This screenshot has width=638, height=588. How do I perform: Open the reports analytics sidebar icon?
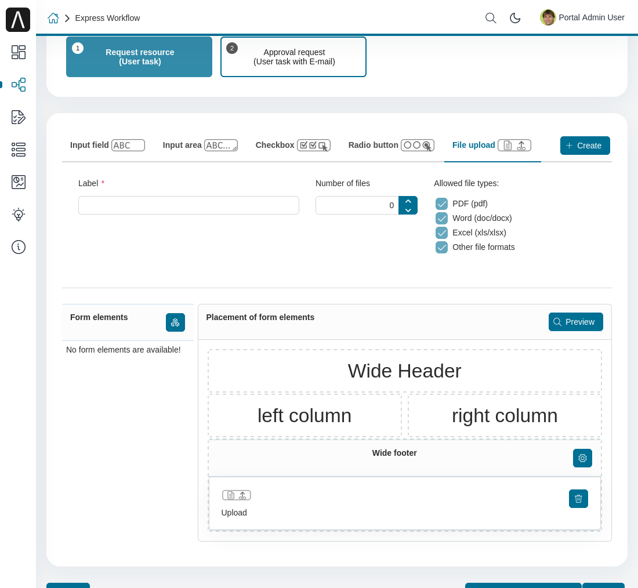click(19, 182)
